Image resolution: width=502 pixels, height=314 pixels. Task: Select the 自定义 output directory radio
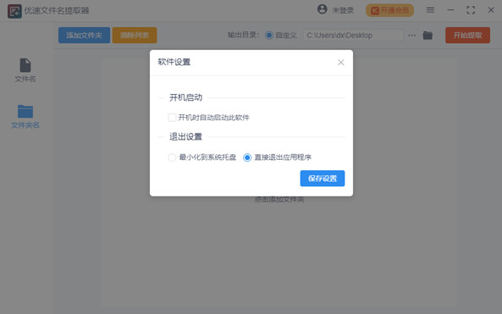269,36
